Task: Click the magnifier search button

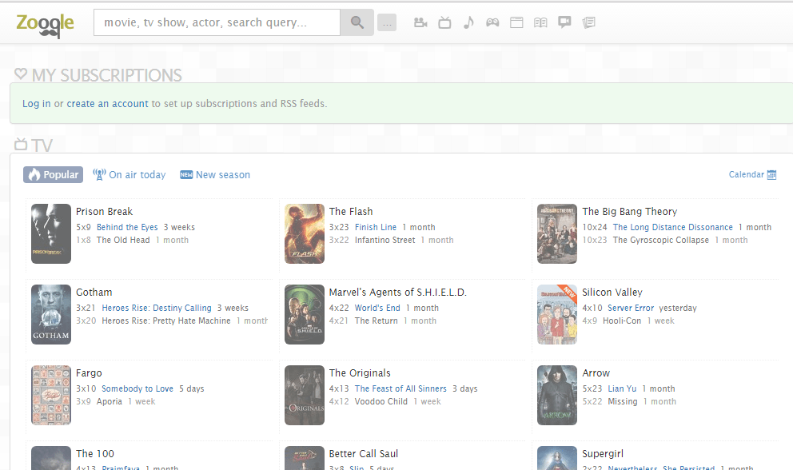Action: coord(357,22)
